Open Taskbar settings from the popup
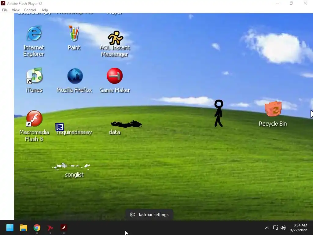Screen dimensions: 313x235 coord(149,214)
